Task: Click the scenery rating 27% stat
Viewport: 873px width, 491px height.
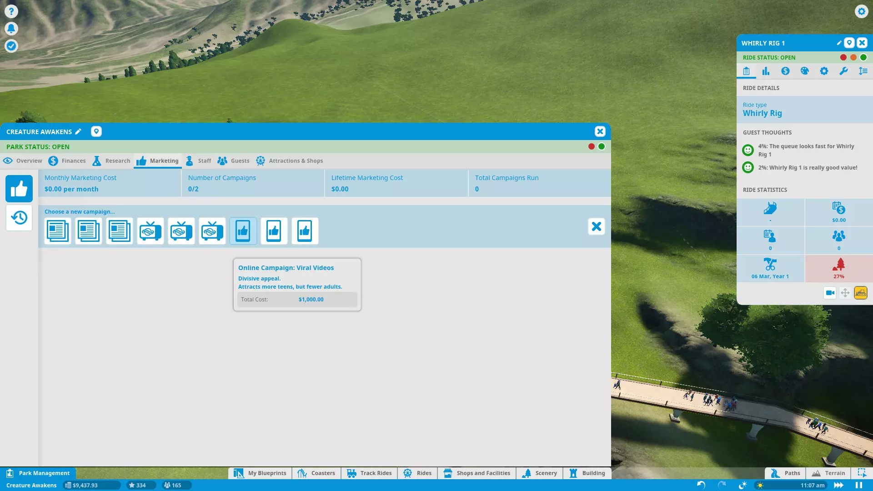Action: 839,269
